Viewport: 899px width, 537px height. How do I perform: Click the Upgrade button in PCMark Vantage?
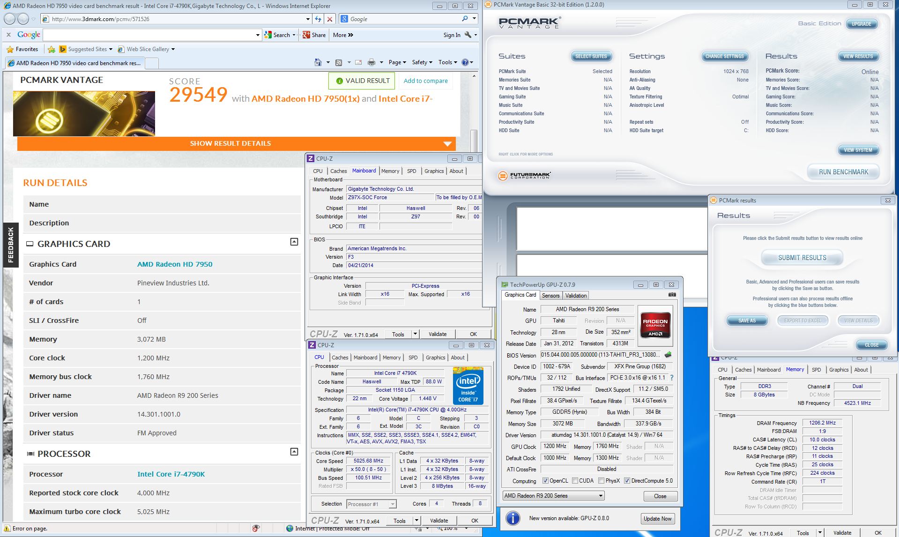click(861, 24)
